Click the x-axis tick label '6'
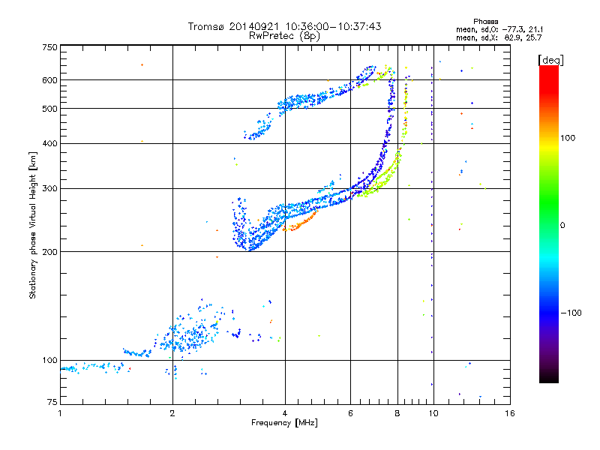600x450 pixels. [x=350, y=413]
